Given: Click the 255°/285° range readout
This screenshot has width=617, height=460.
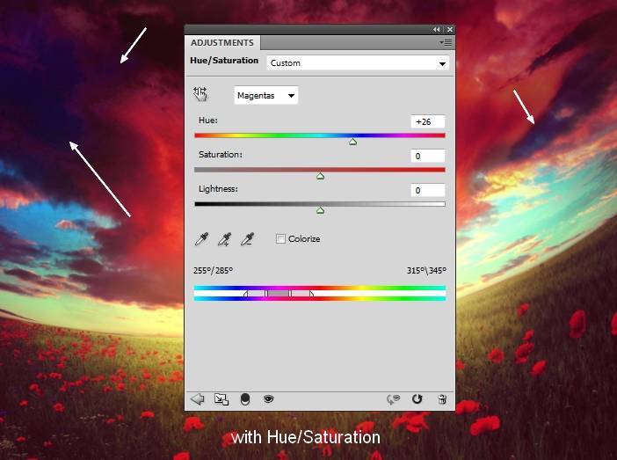Looking at the screenshot, I should pyautogui.click(x=214, y=271).
